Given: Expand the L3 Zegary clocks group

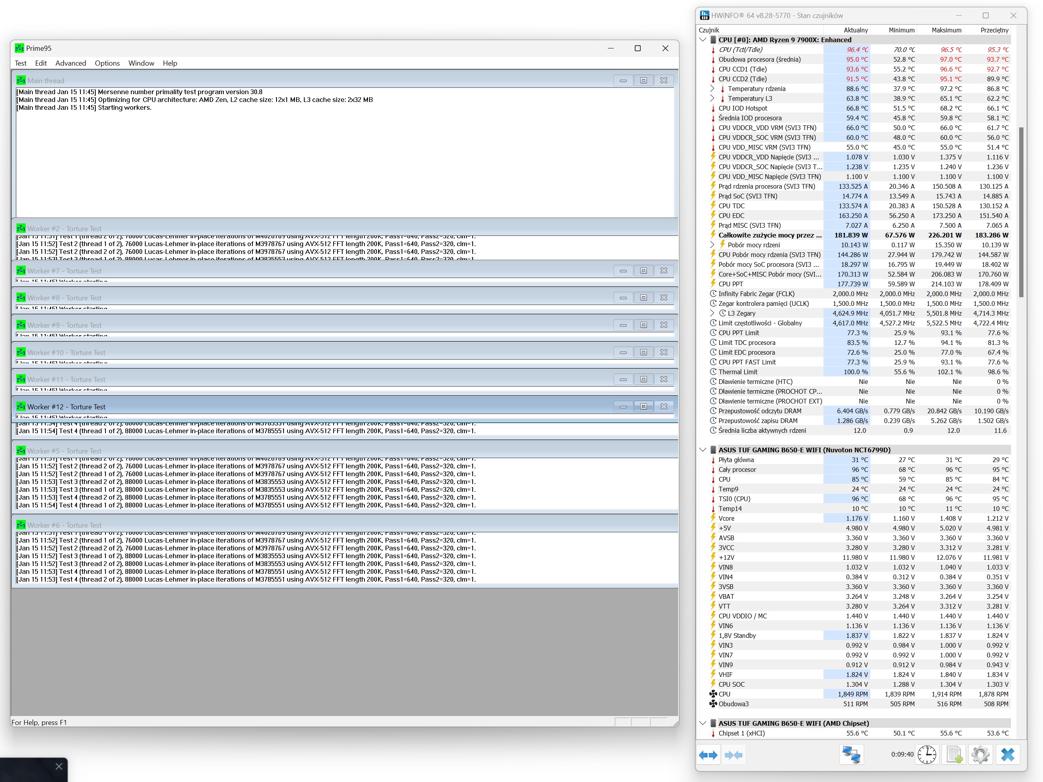Looking at the screenshot, I should 713,313.
